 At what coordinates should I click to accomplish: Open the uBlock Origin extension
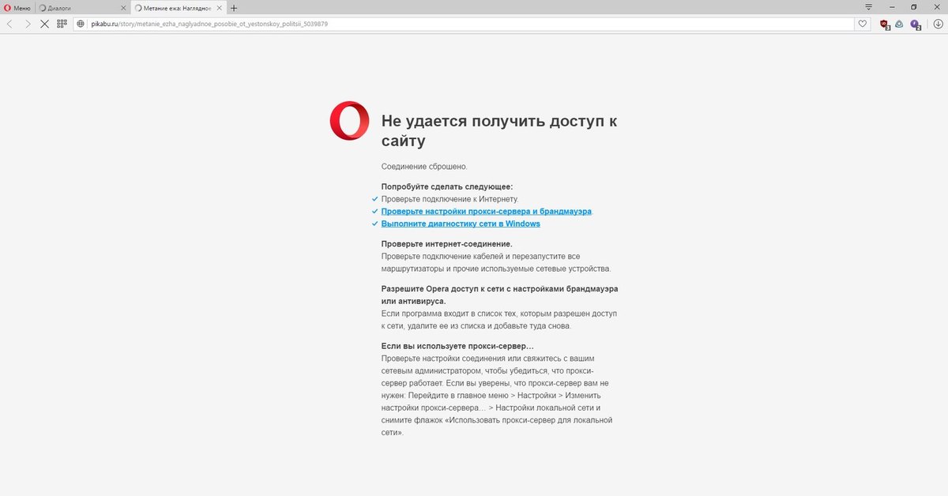pyautogui.click(x=885, y=24)
